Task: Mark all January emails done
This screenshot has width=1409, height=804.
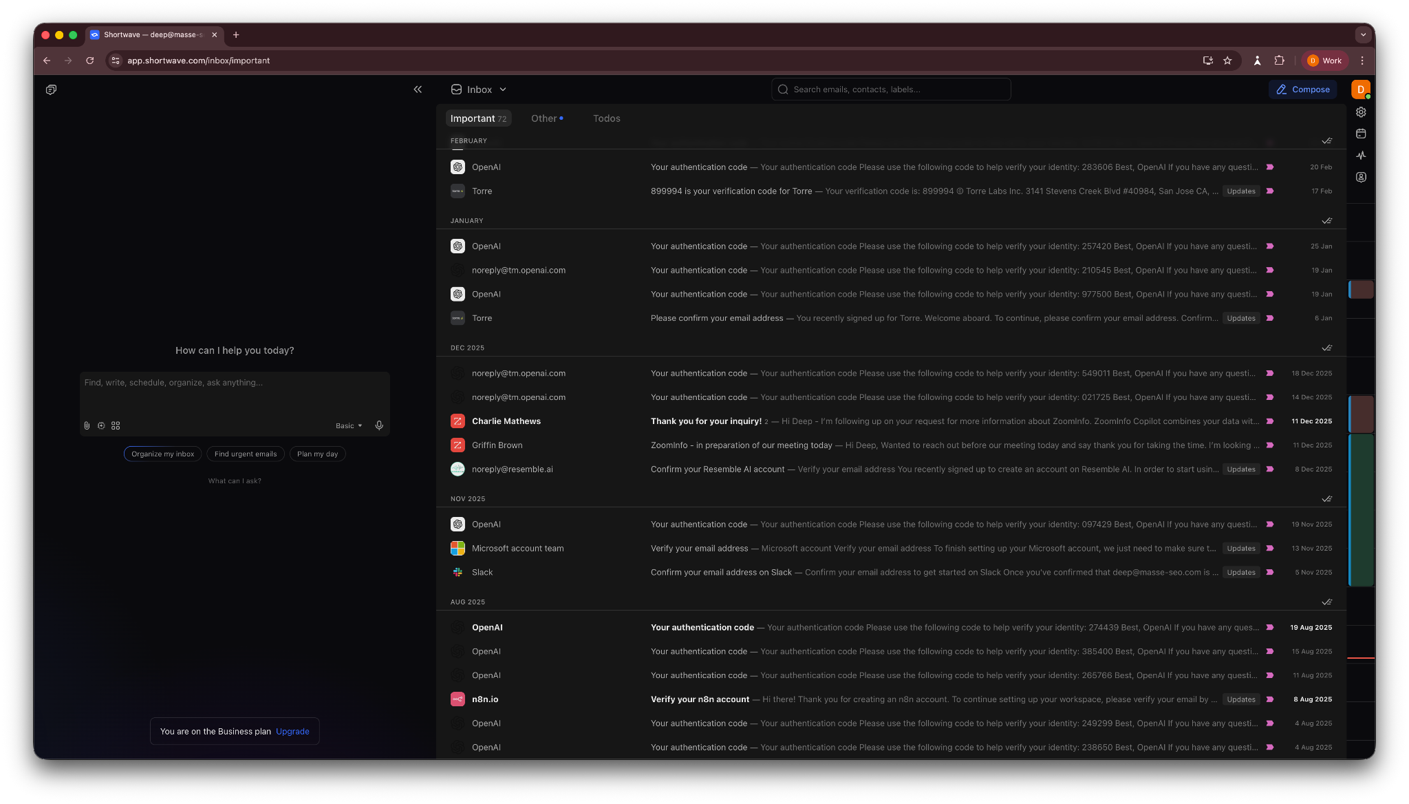Action: tap(1326, 221)
